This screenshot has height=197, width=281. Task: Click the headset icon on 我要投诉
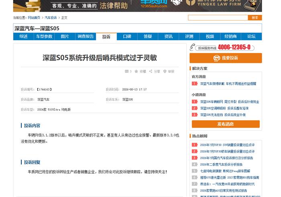click(217, 58)
